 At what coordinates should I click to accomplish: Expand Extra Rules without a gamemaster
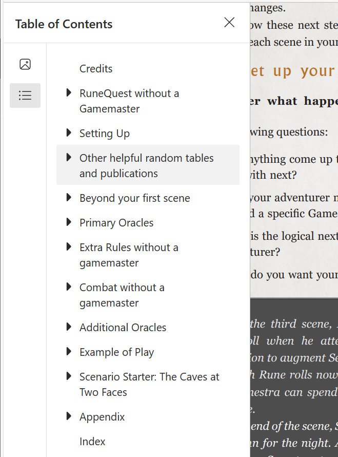tap(69, 247)
